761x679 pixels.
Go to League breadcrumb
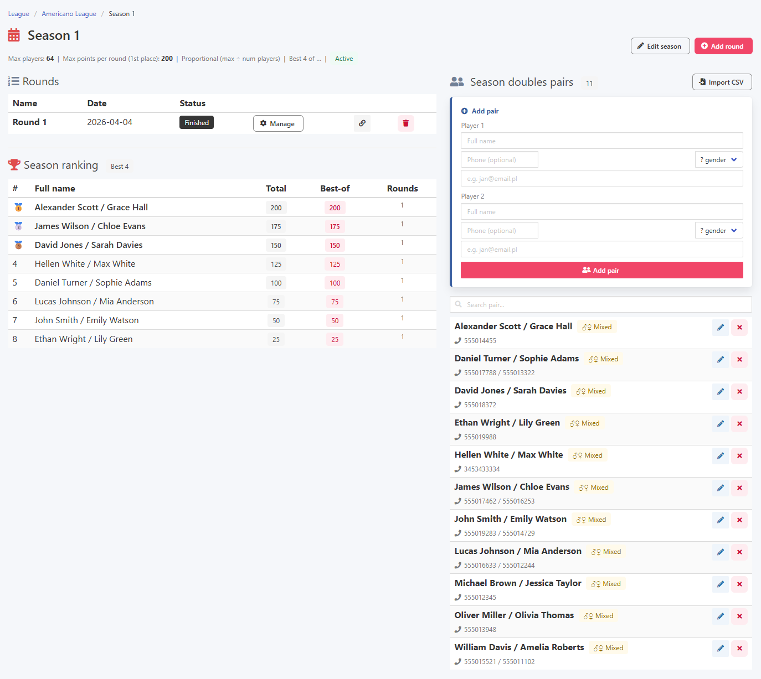coord(19,14)
